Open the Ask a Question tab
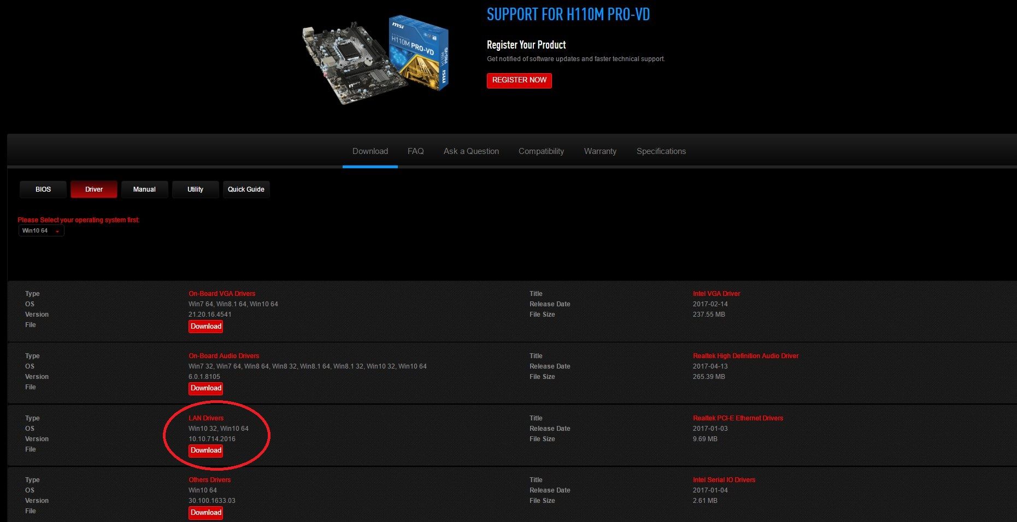The height and width of the screenshot is (522, 1017). pyautogui.click(x=471, y=151)
